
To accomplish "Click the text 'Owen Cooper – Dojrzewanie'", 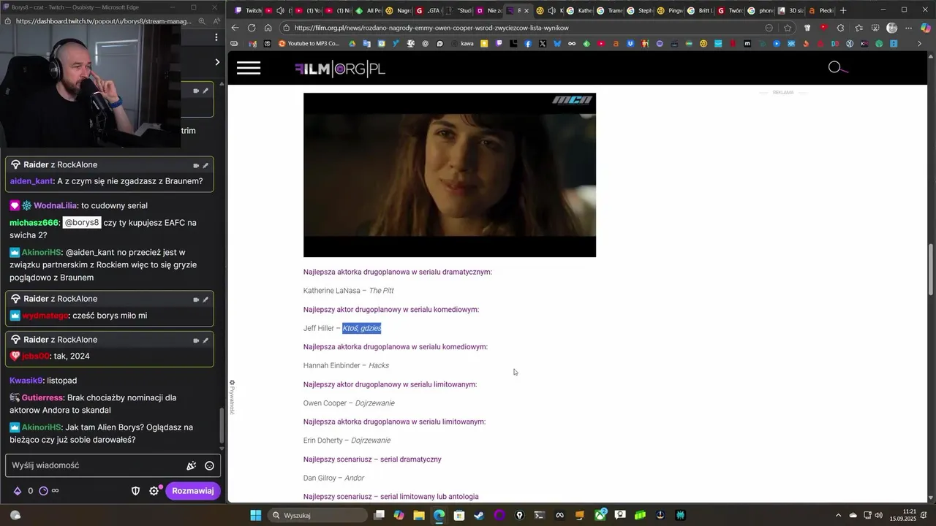I will pyautogui.click(x=349, y=403).
